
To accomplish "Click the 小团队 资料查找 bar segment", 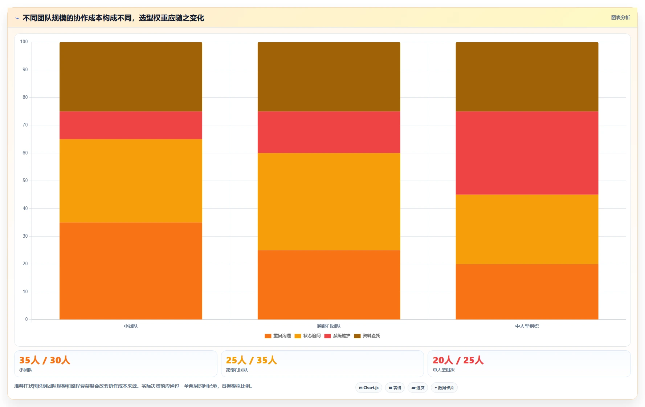I will coord(131,77).
